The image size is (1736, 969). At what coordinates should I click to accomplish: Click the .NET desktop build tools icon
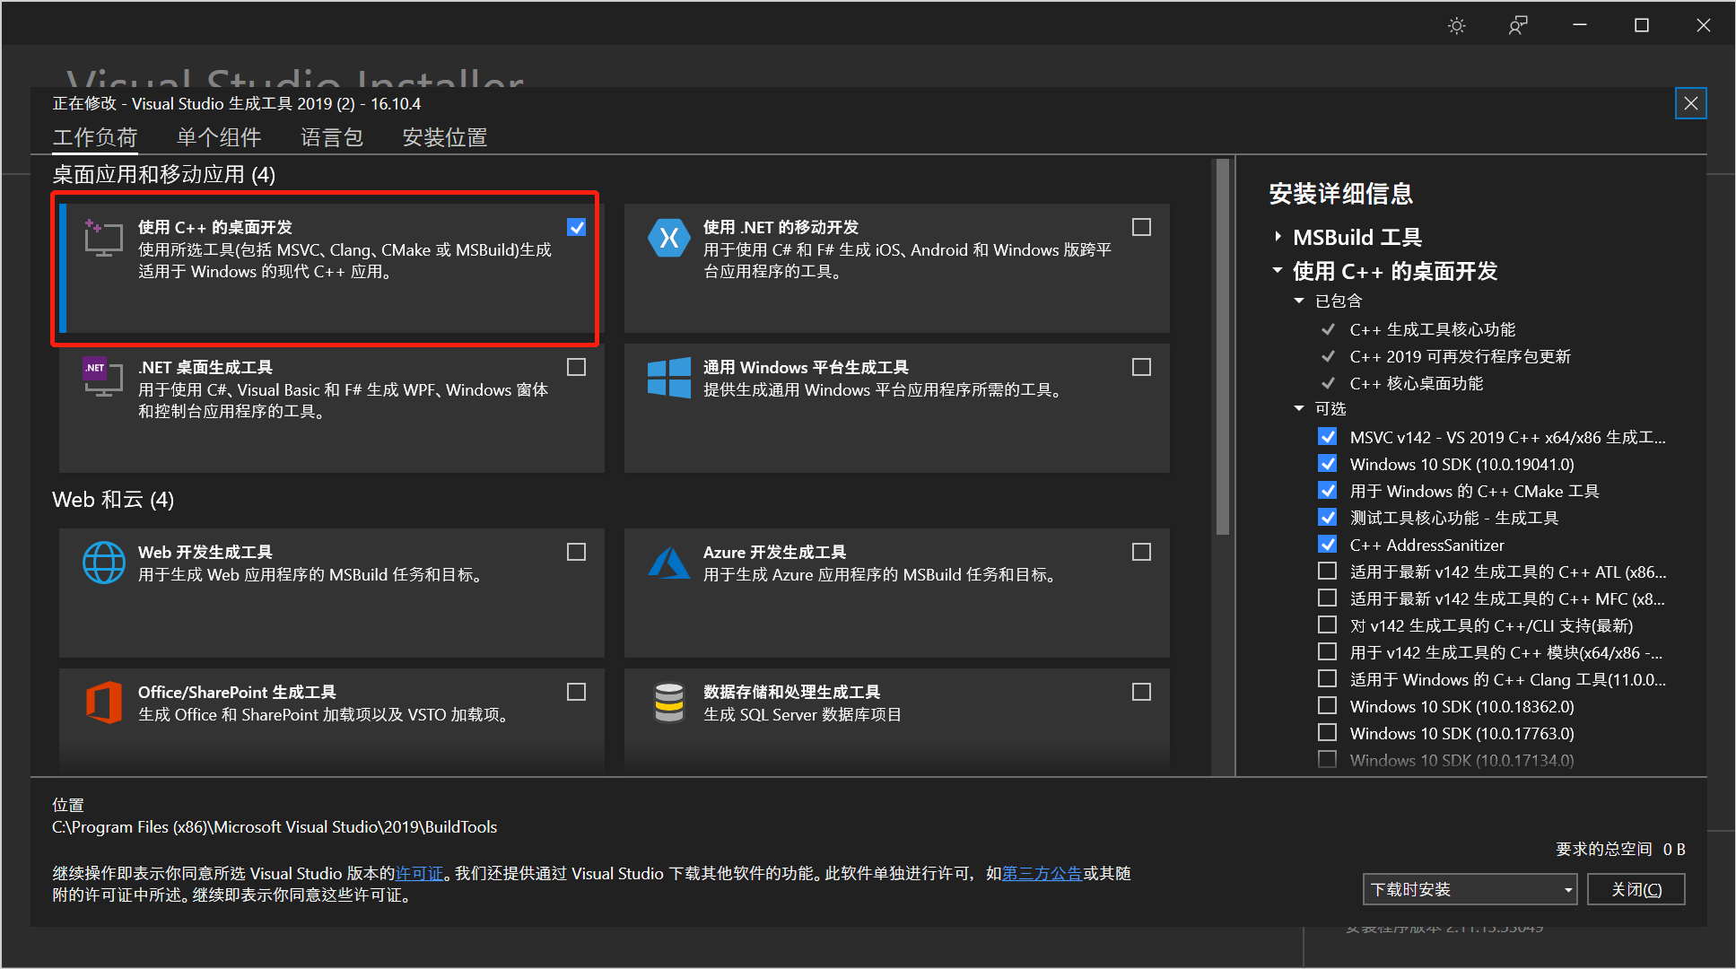click(x=103, y=378)
